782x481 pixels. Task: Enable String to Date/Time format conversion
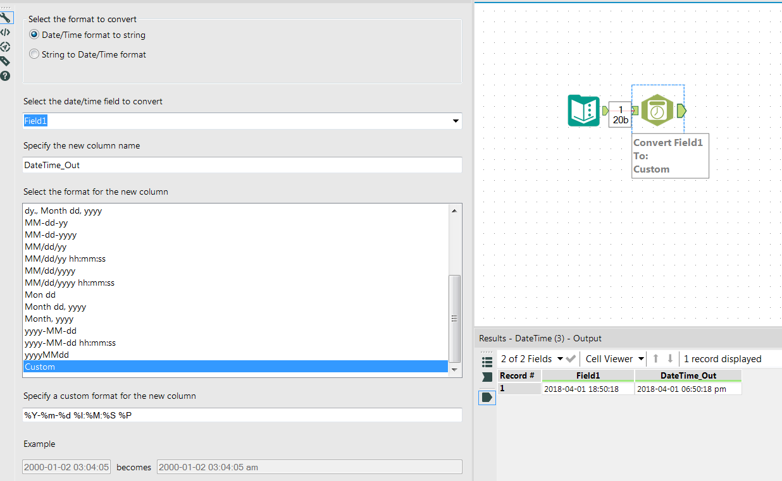pos(34,54)
